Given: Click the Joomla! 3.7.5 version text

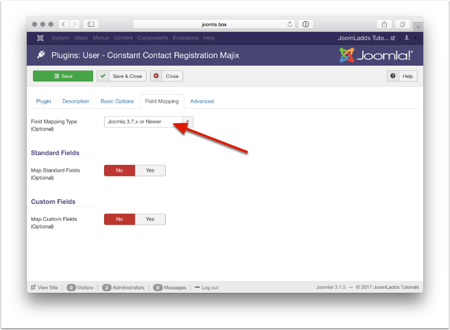Looking at the screenshot, I should (x=331, y=287).
